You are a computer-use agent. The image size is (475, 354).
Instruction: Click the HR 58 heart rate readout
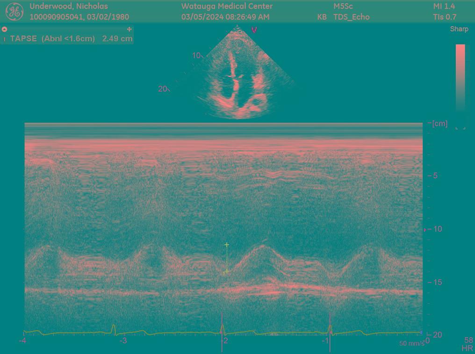(x=468, y=344)
